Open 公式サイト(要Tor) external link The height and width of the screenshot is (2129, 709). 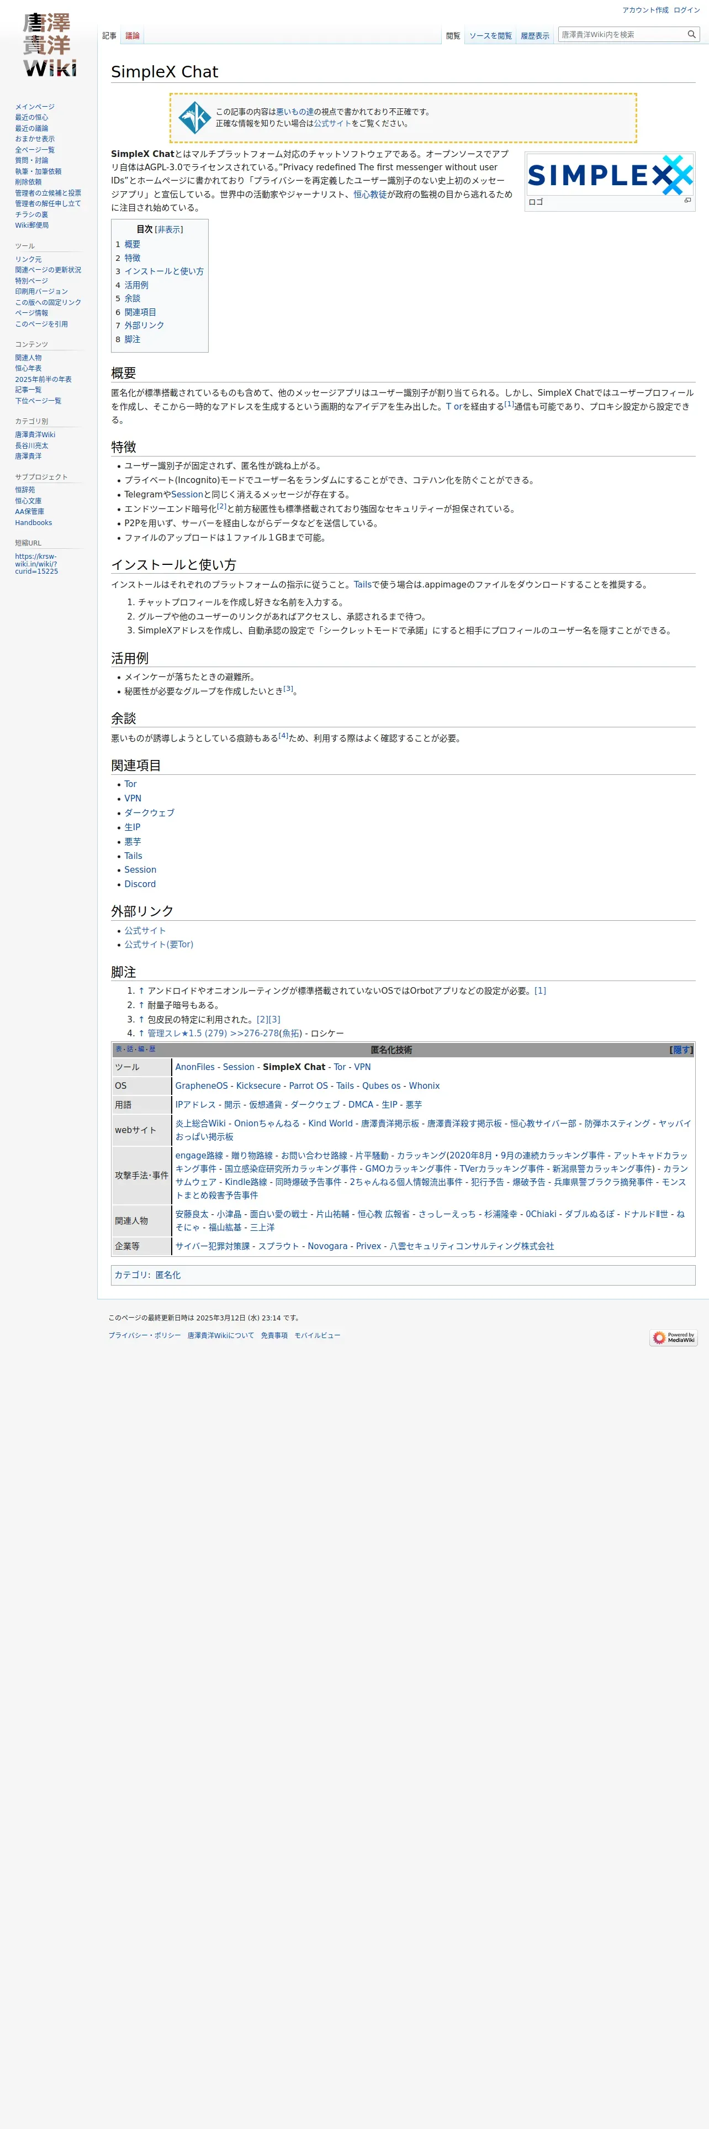coord(159,945)
